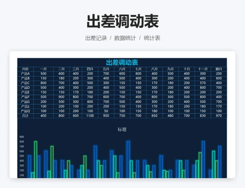Viewport: 245px width, 188px height.
Task: Select the 八月 column header
Action: coord(154,69)
